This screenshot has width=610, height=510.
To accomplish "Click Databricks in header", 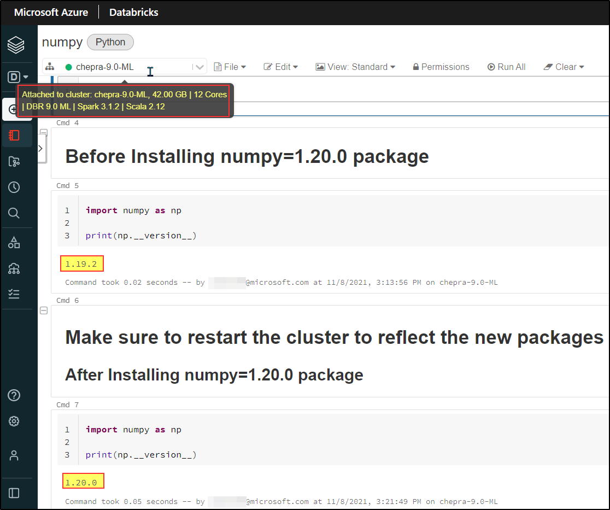I will tap(133, 13).
